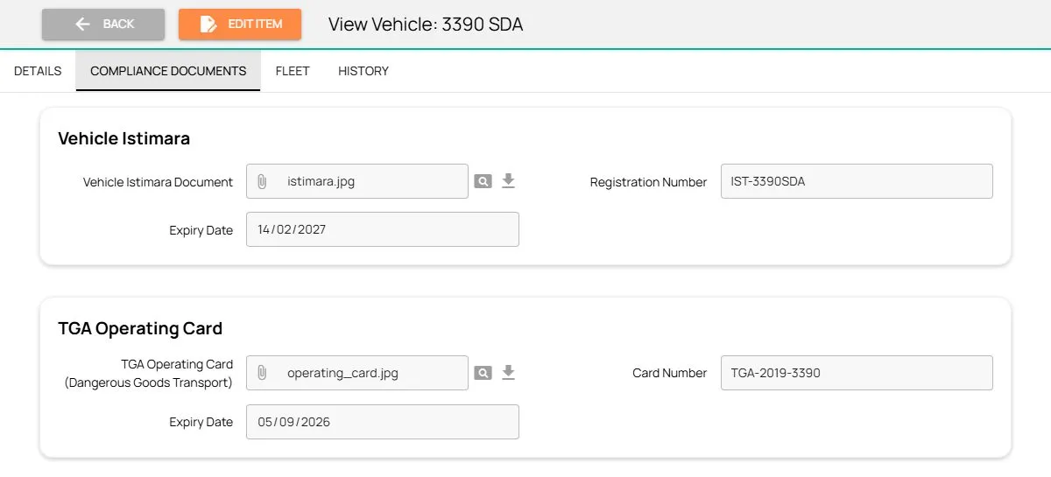
Task: Open the Fleet tab
Action: pyautogui.click(x=293, y=71)
